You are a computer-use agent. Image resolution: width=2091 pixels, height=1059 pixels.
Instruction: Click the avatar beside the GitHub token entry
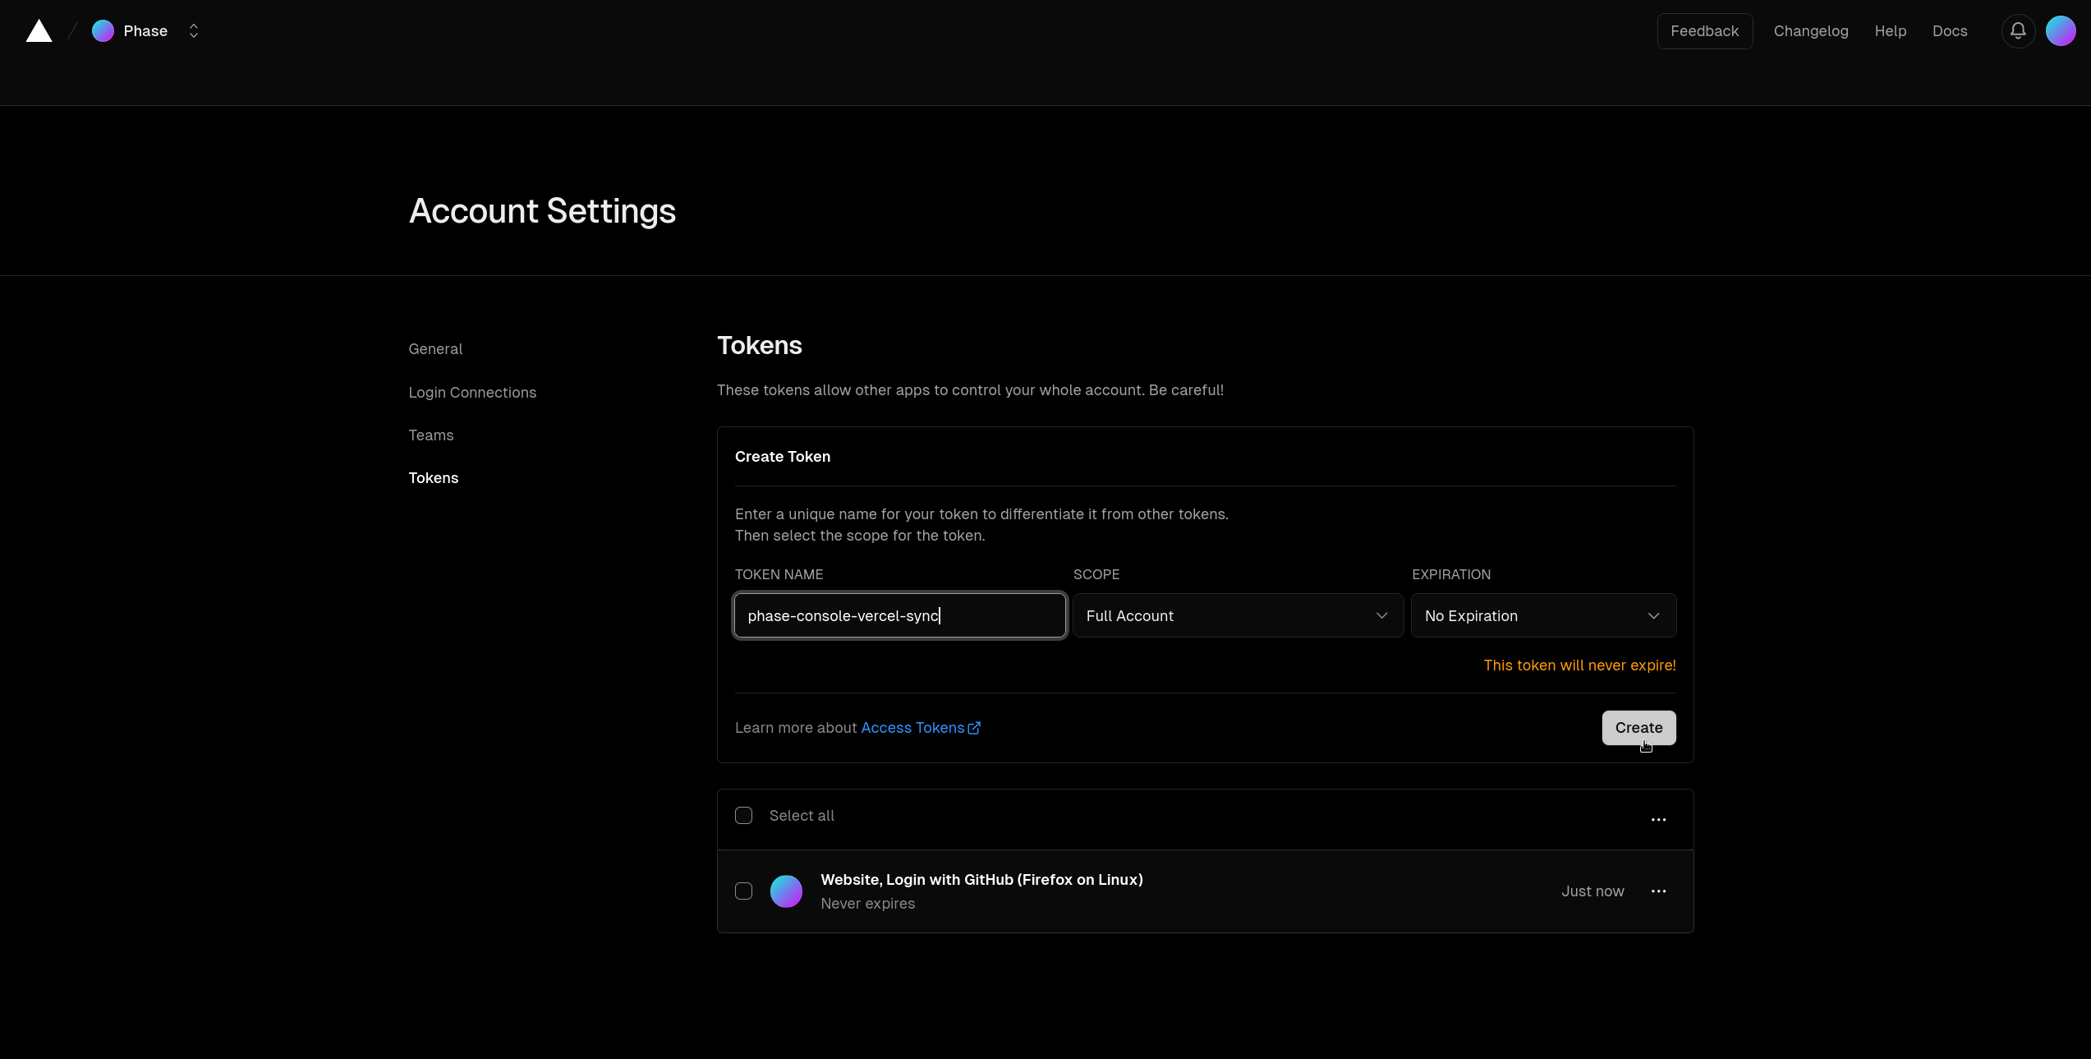786,891
